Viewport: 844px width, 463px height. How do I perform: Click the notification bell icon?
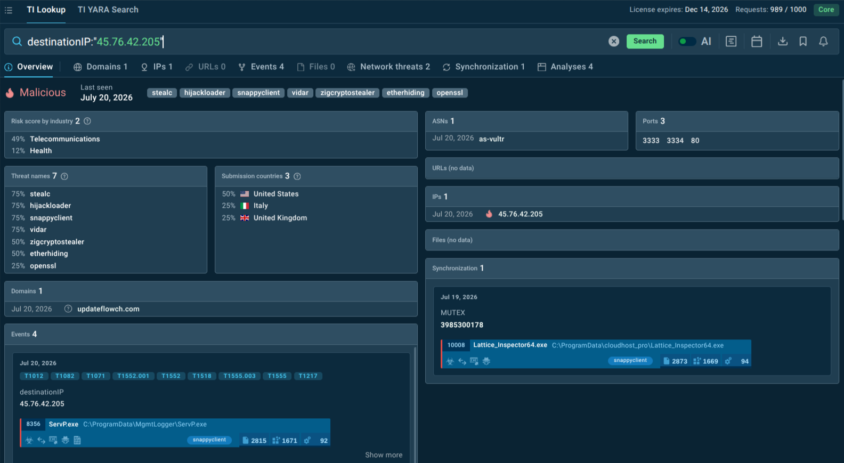823,42
